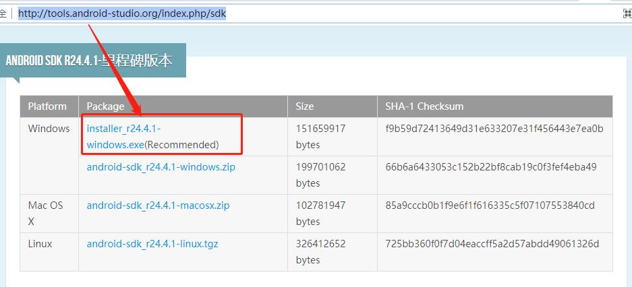Click the Windows platform cell

49,129
